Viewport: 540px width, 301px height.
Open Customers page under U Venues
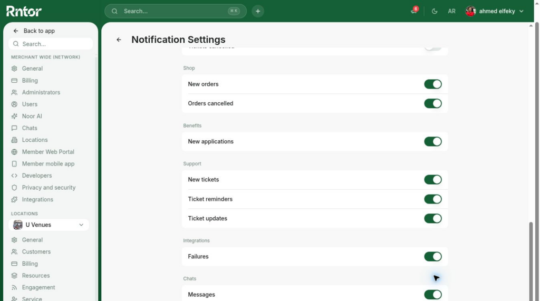(x=36, y=252)
